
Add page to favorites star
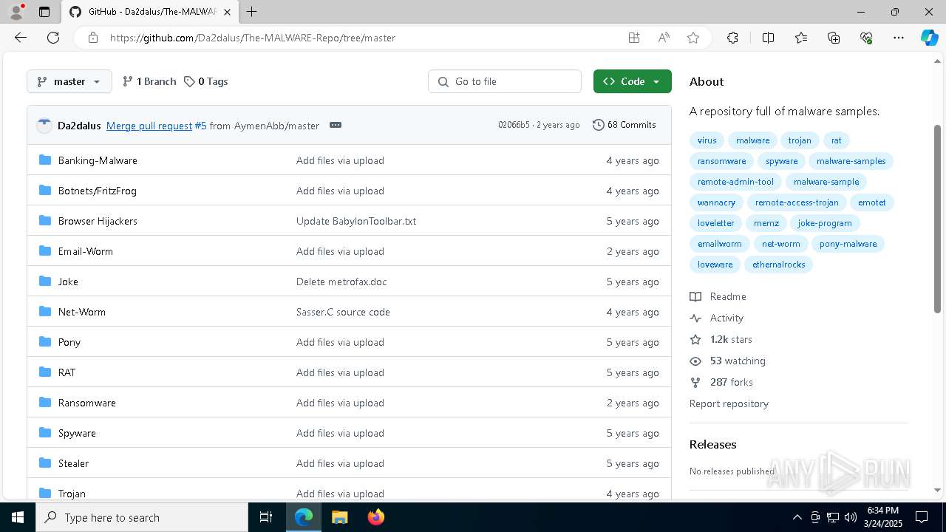693,38
